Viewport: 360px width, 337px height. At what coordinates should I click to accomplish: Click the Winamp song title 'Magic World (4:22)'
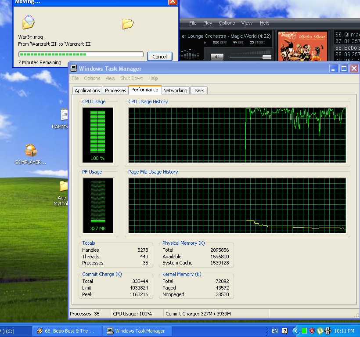point(251,36)
